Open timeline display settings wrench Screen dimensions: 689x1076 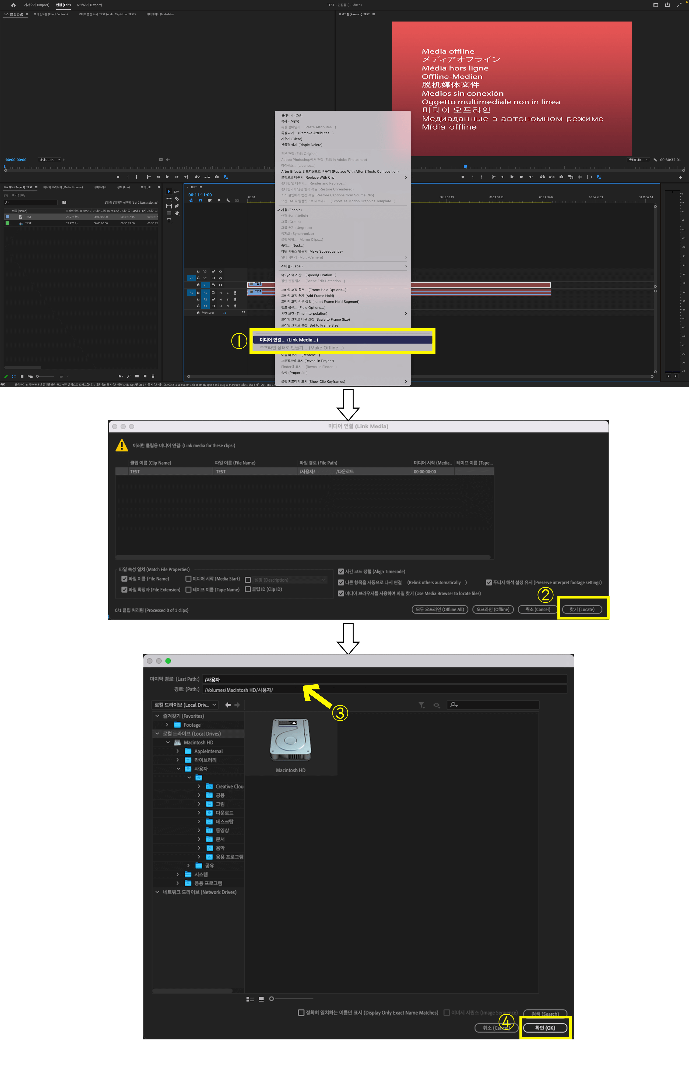click(x=228, y=200)
